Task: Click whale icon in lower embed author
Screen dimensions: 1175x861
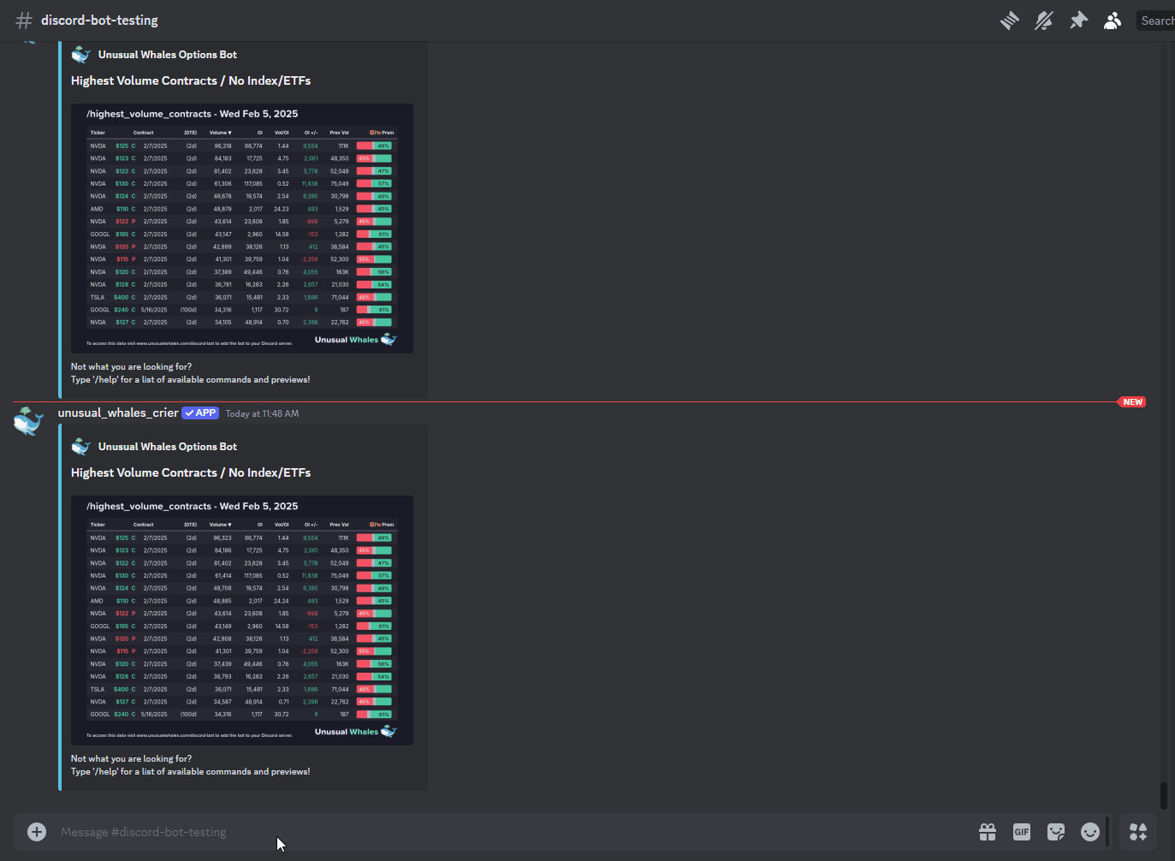Action: pos(81,447)
